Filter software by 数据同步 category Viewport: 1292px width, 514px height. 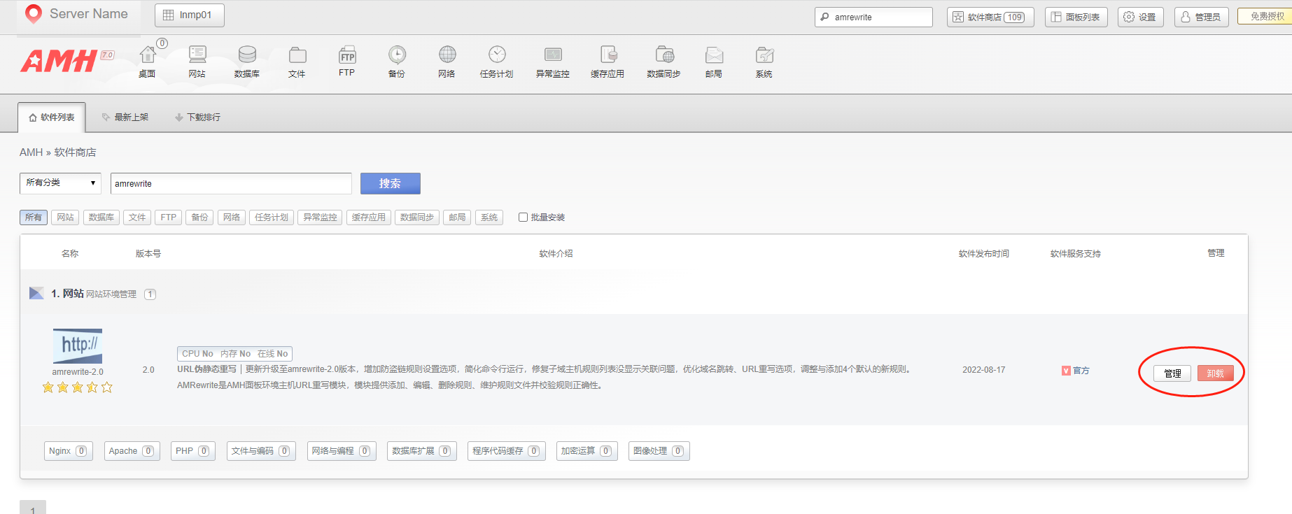[x=417, y=217]
